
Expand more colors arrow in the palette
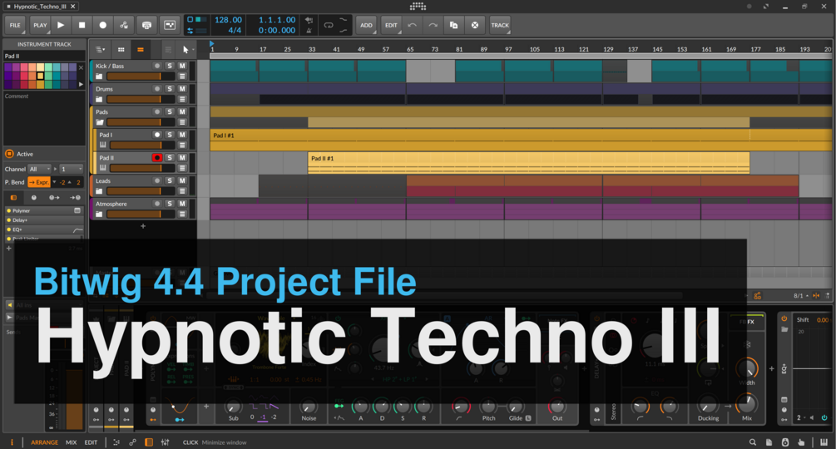pyautogui.click(x=81, y=84)
